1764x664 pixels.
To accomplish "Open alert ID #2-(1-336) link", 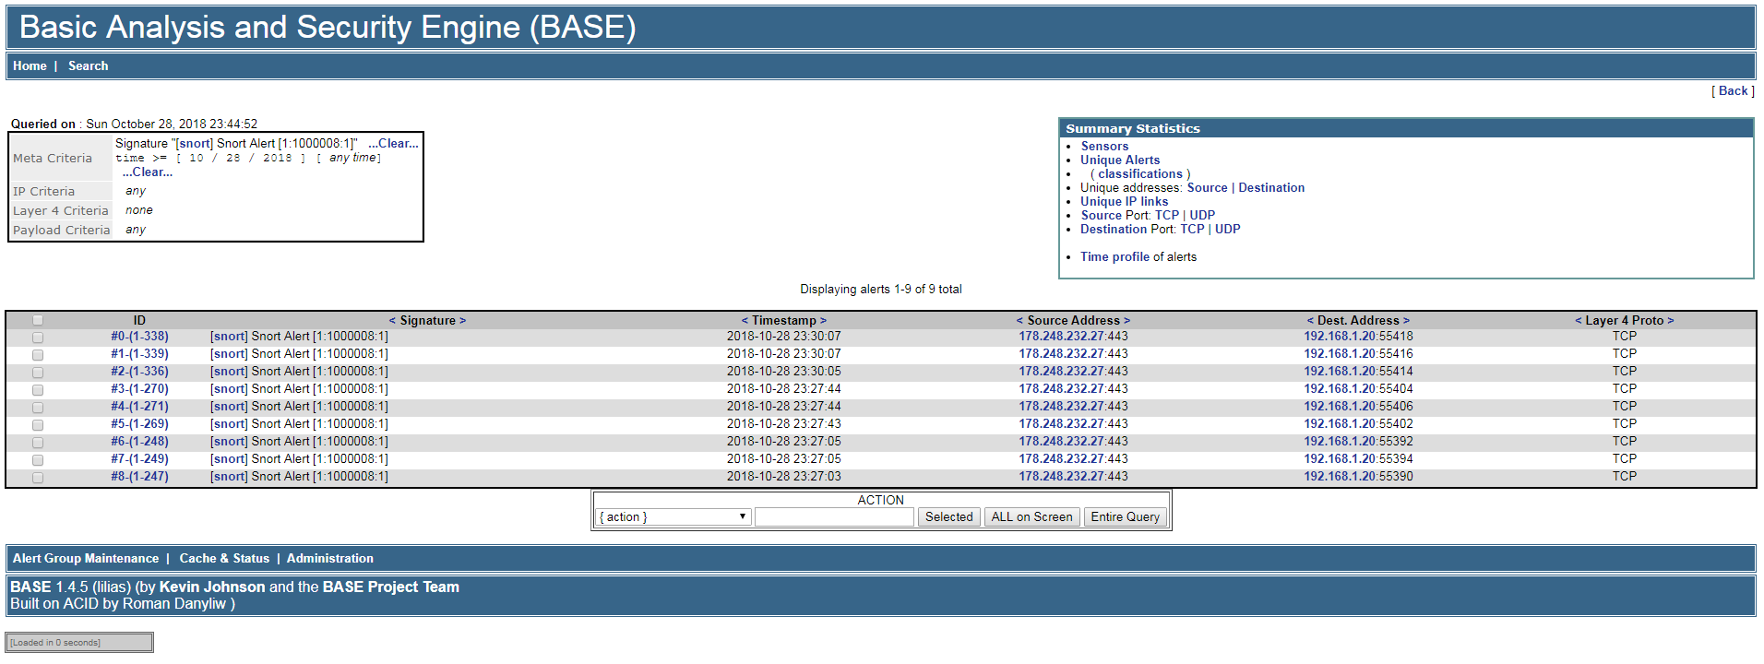I will pos(139,372).
